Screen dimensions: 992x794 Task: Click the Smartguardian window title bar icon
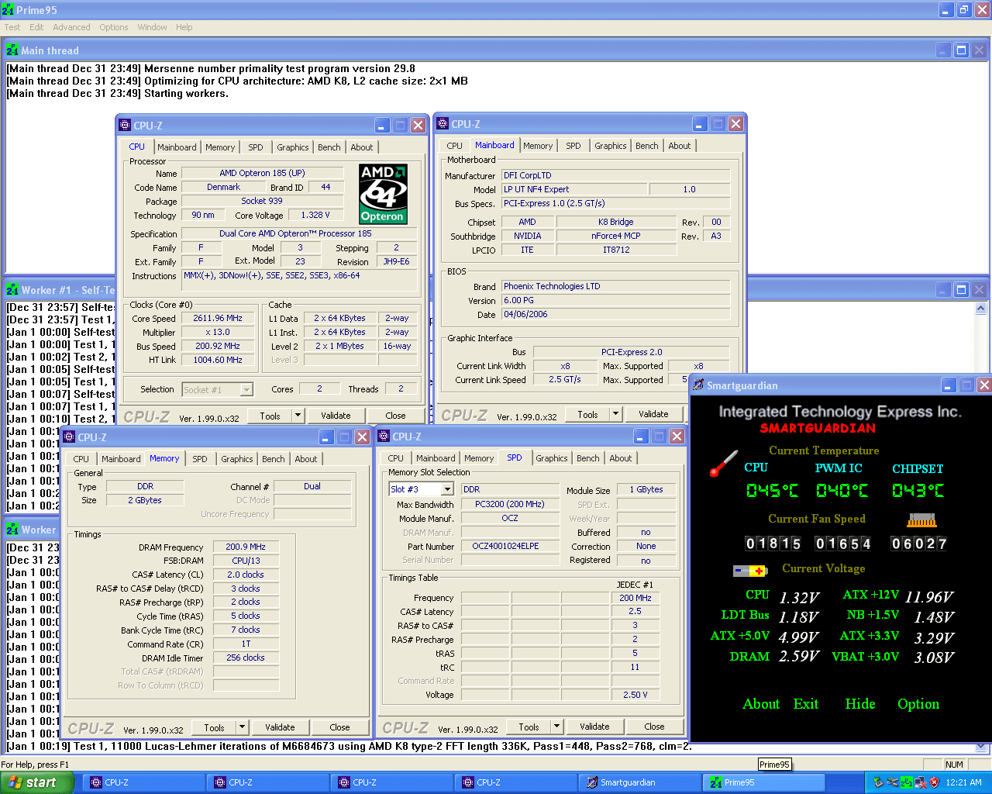(698, 385)
